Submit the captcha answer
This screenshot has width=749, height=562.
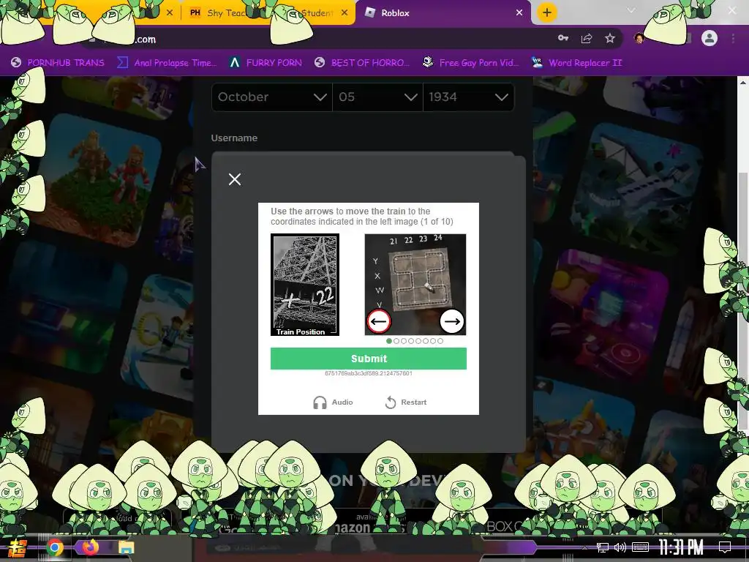click(x=369, y=359)
